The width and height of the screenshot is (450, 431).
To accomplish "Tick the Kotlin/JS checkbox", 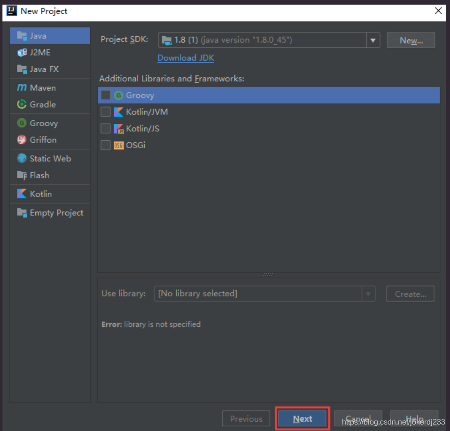I will pyautogui.click(x=106, y=129).
